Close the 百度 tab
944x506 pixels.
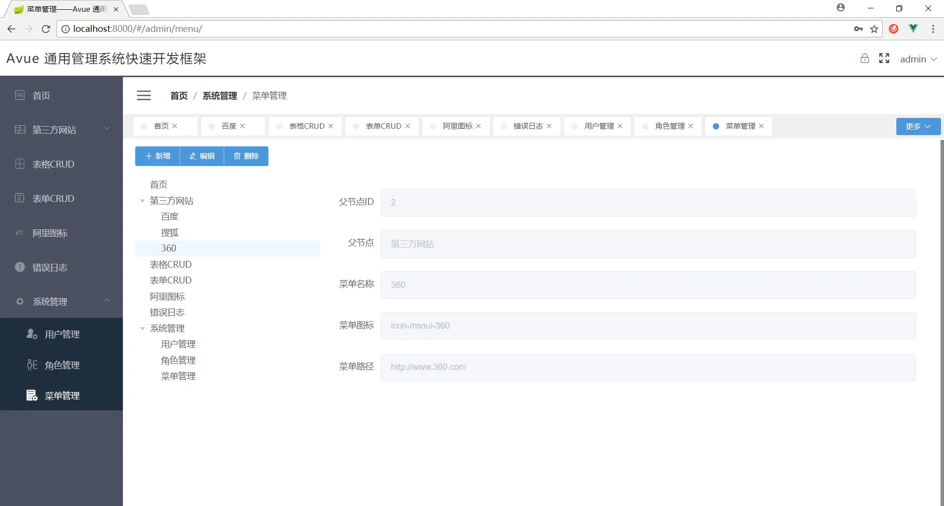pyautogui.click(x=242, y=126)
